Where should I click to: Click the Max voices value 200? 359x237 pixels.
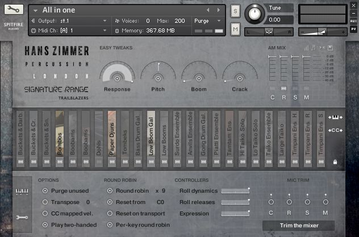[x=179, y=21]
